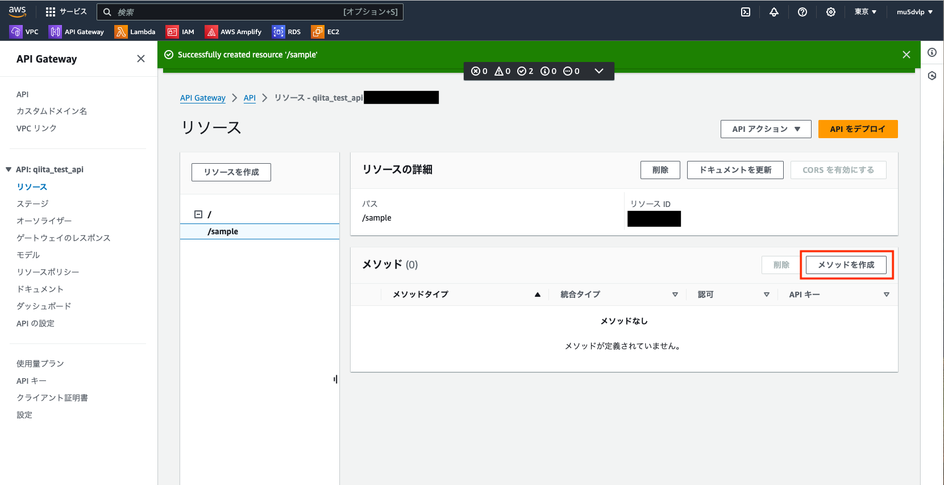Open ステージ in sidebar
This screenshot has height=485, width=944.
pyautogui.click(x=32, y=204)
